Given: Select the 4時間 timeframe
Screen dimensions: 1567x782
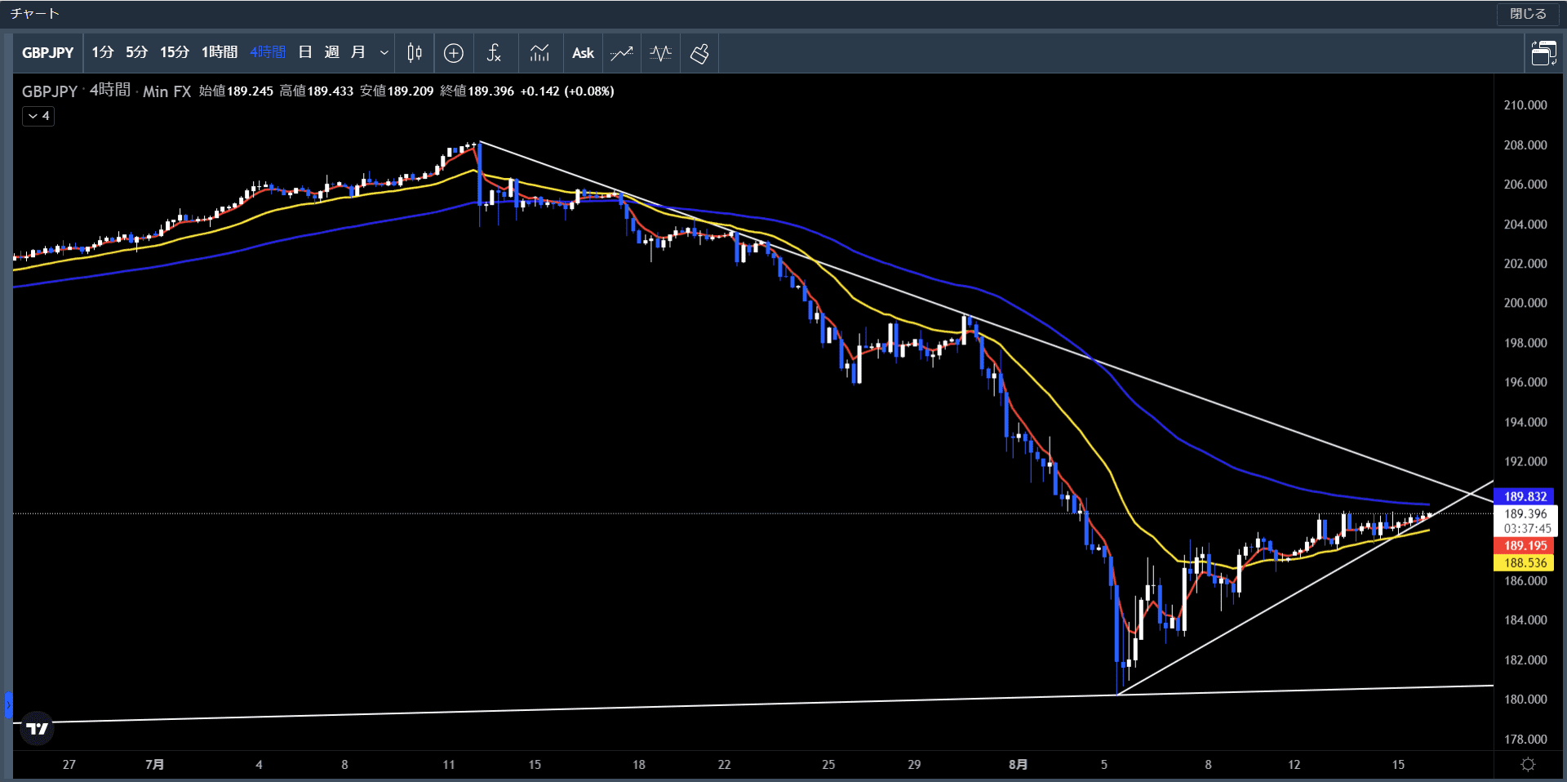Looking at the screenshot, I should coord(268,52).
